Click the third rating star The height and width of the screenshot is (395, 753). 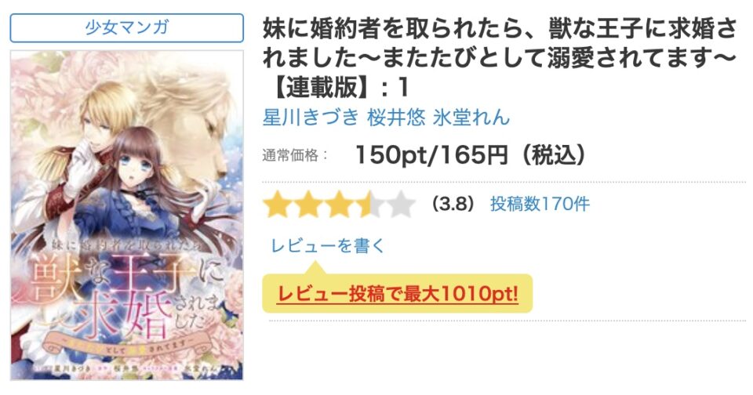(x=339, y=204)
